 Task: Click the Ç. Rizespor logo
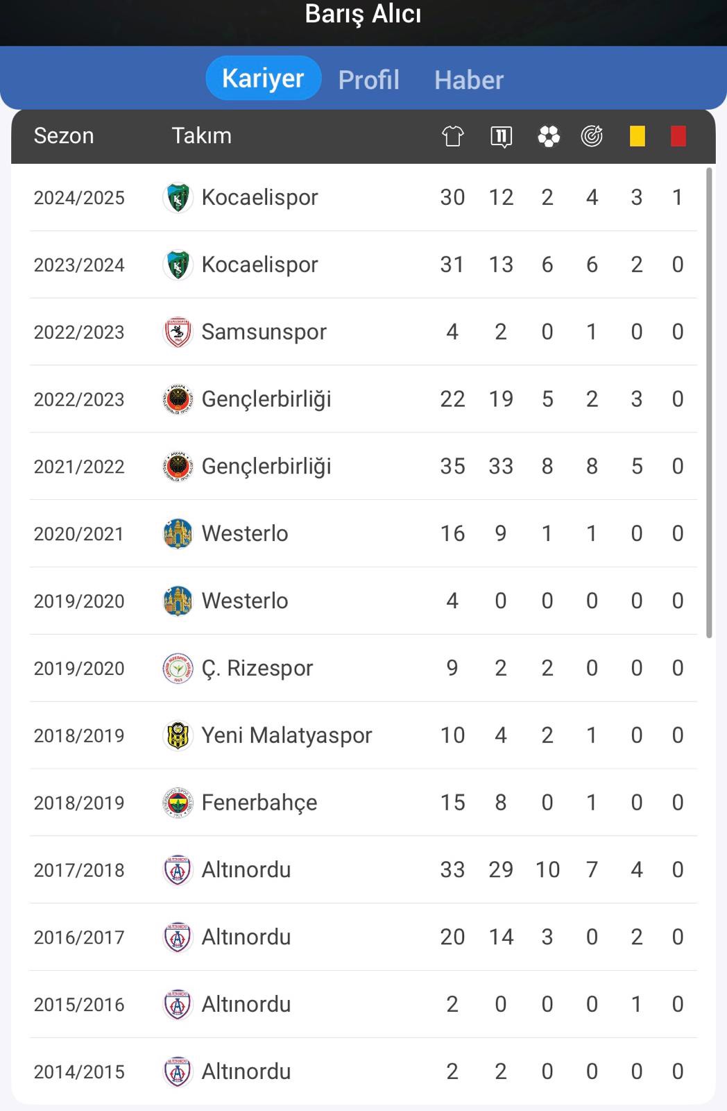coord(177,668)
